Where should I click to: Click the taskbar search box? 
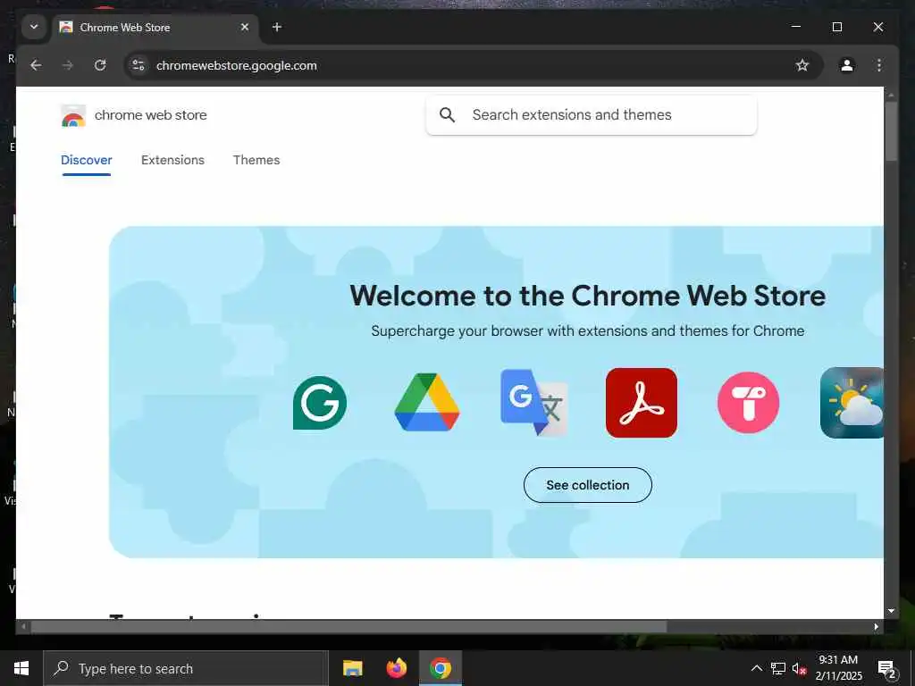pyautogui.click(x=186, y=668)
